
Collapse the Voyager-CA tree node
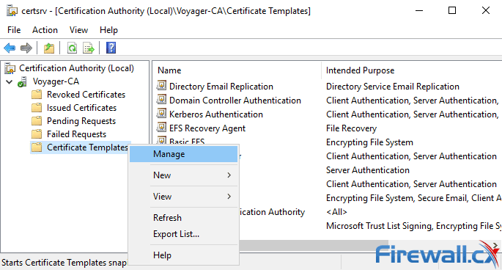coord(10,81)
